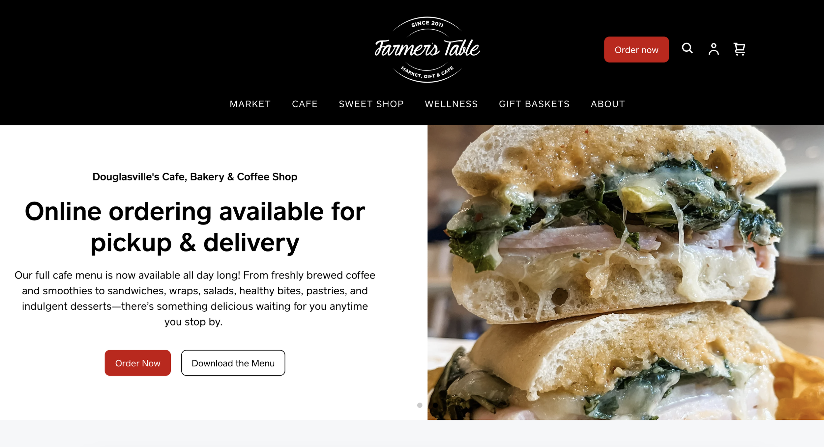Open the ABOUT menu item
The width and height of the screenshot is (824, 447).
[x=607, y=104]
